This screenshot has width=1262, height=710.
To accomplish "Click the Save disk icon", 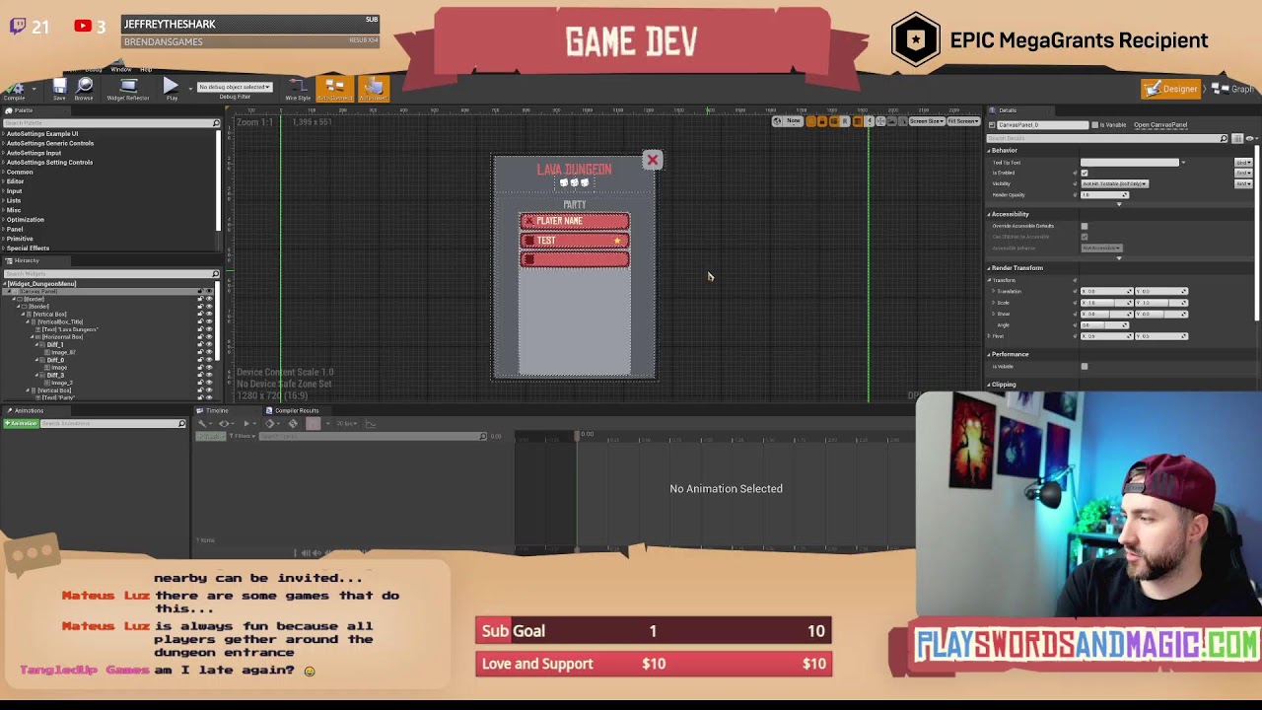I will [x=59, y=90].
